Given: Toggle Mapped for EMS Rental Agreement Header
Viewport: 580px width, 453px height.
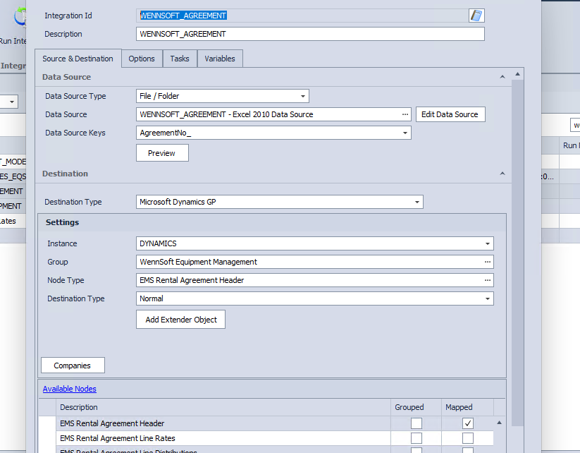Looking at the screenshot, I should 467,423.
